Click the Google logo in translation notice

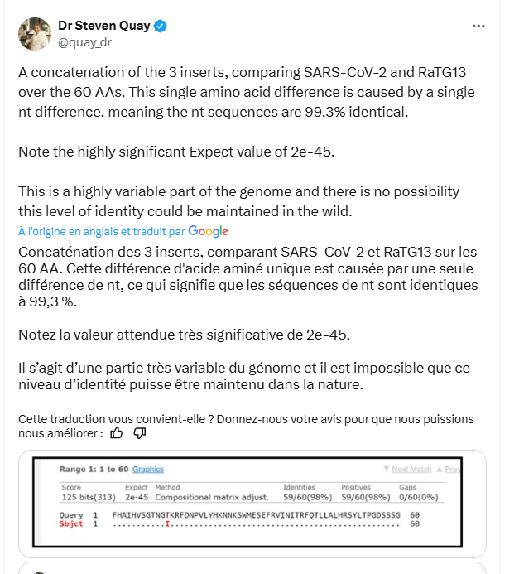click(x=208, y=231)
